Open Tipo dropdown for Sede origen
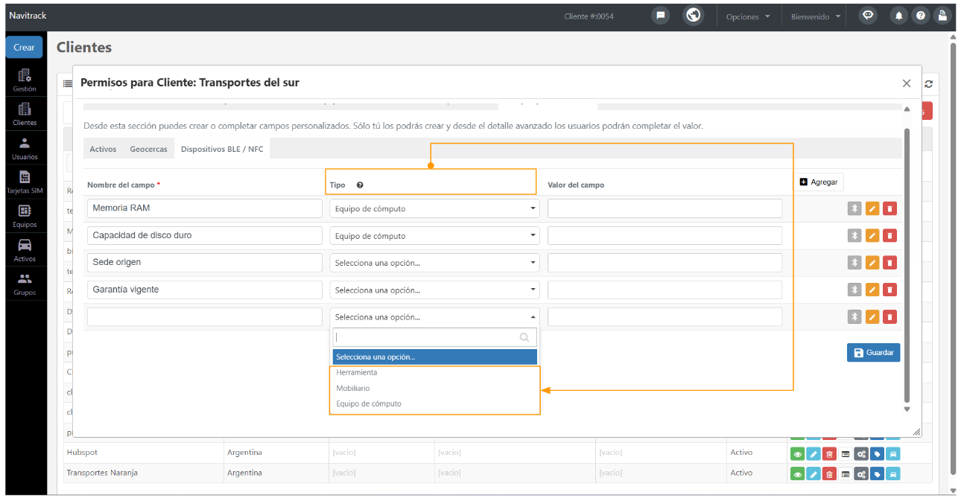The image size is (964, 501). (x=434, y=263)
